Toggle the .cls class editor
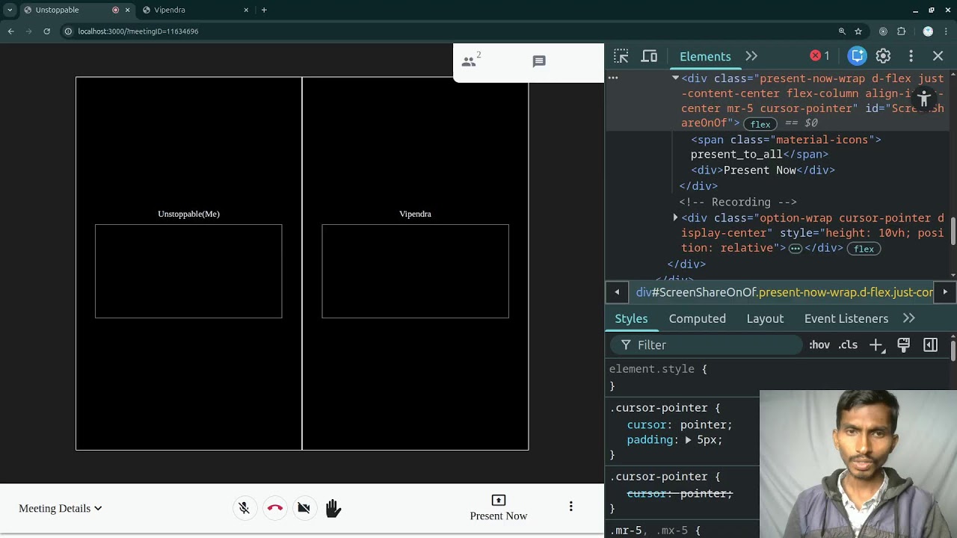The width and height of the screenshot is (957, 538). pos(848,345)
